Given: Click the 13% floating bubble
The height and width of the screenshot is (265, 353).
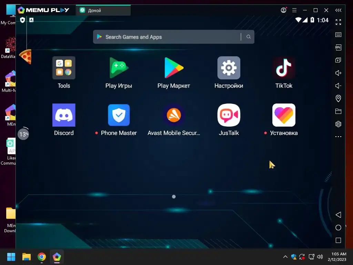Looking at the screenshot, I should (23, 134).
